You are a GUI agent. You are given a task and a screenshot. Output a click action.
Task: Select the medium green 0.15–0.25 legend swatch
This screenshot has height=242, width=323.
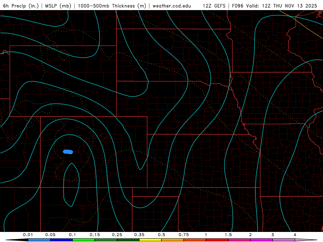tap(106, 240)
